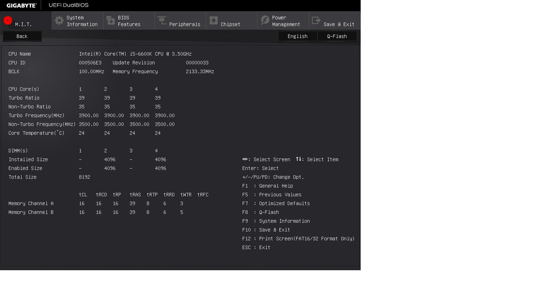Click the Peripherals icon
The width and height of the screenshot is (541, 304).
click(x=162, y=20)
